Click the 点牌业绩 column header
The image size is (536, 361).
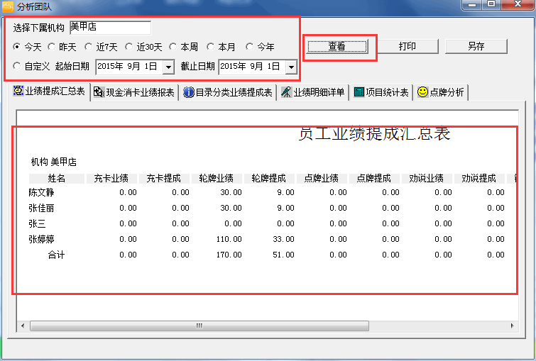[x=322, y=178]
